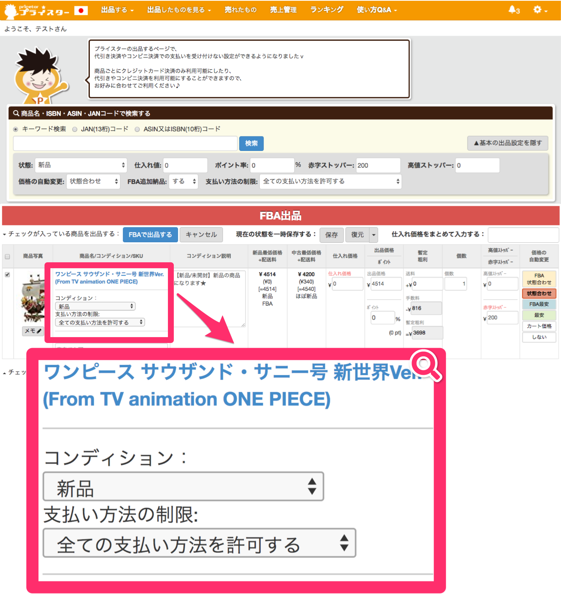The image size is (561, 601).
Task: Select the JAN(13桁)コード radio button
Action: (x=75, y=129)
